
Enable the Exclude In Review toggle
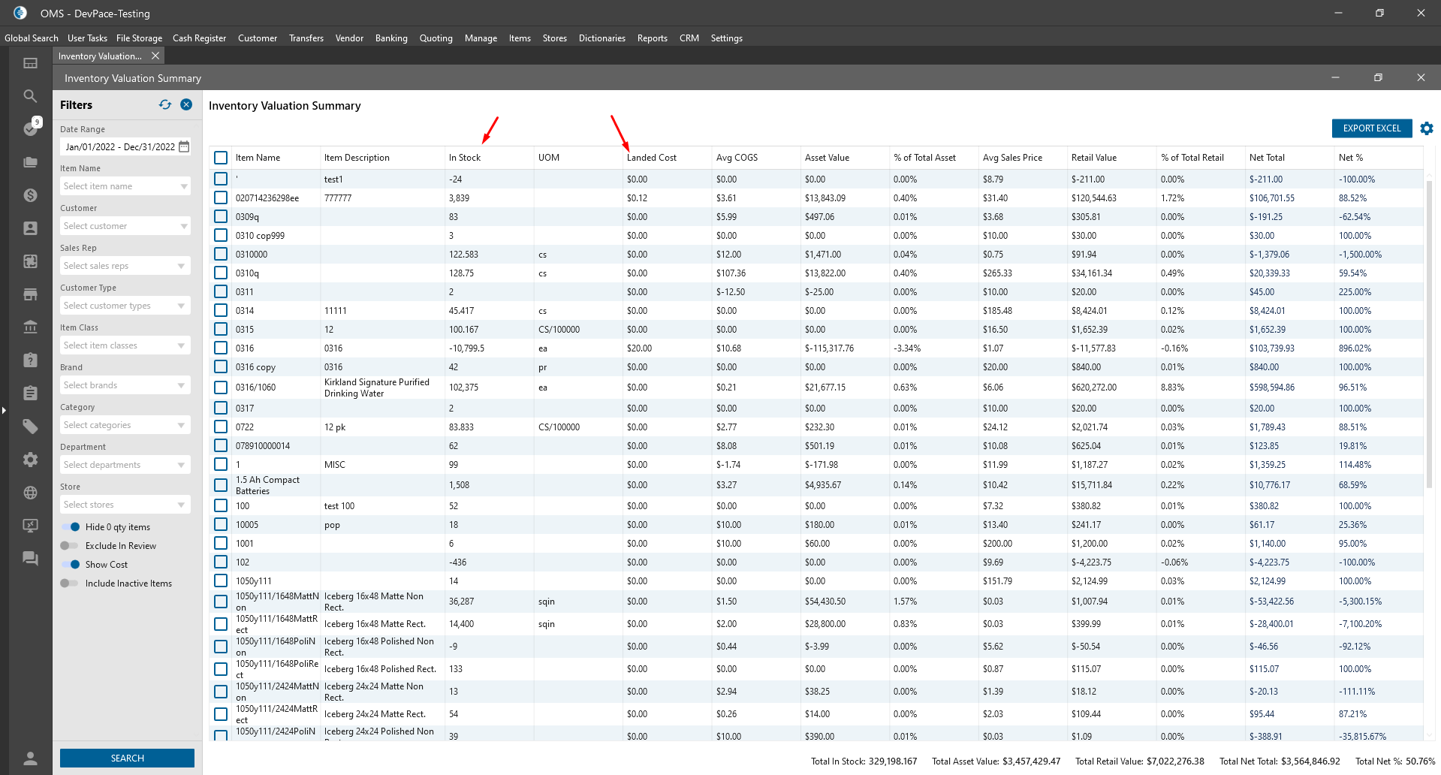69,546
